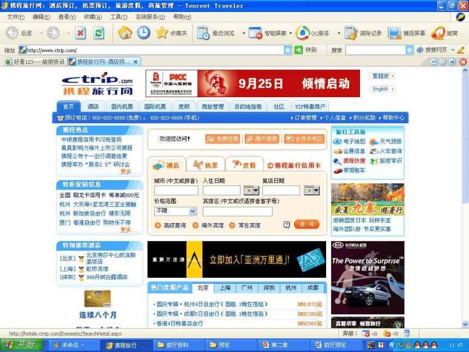Expand dropdown next to 搜搜网页
This screenshot has width=469, height=352.
(453, 50)
